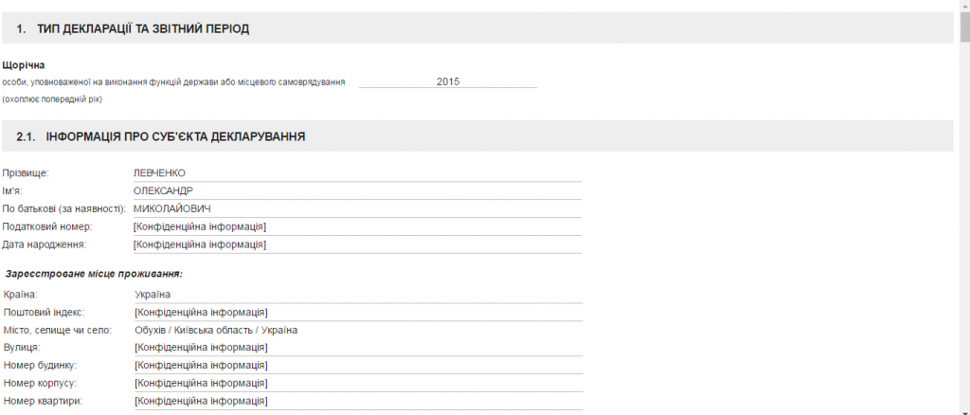The width and height of the screenshot is (970, 415).
Task: Click the Поштовий індекс confidential value
Action: pyautogui.click(x=357, y=313)
